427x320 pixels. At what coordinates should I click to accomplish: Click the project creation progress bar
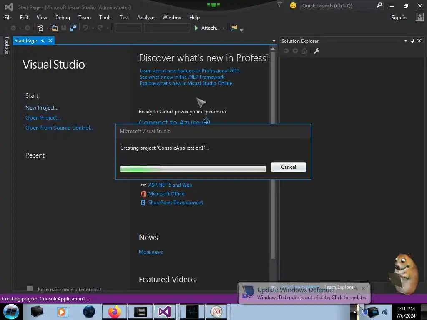point(193,169)
